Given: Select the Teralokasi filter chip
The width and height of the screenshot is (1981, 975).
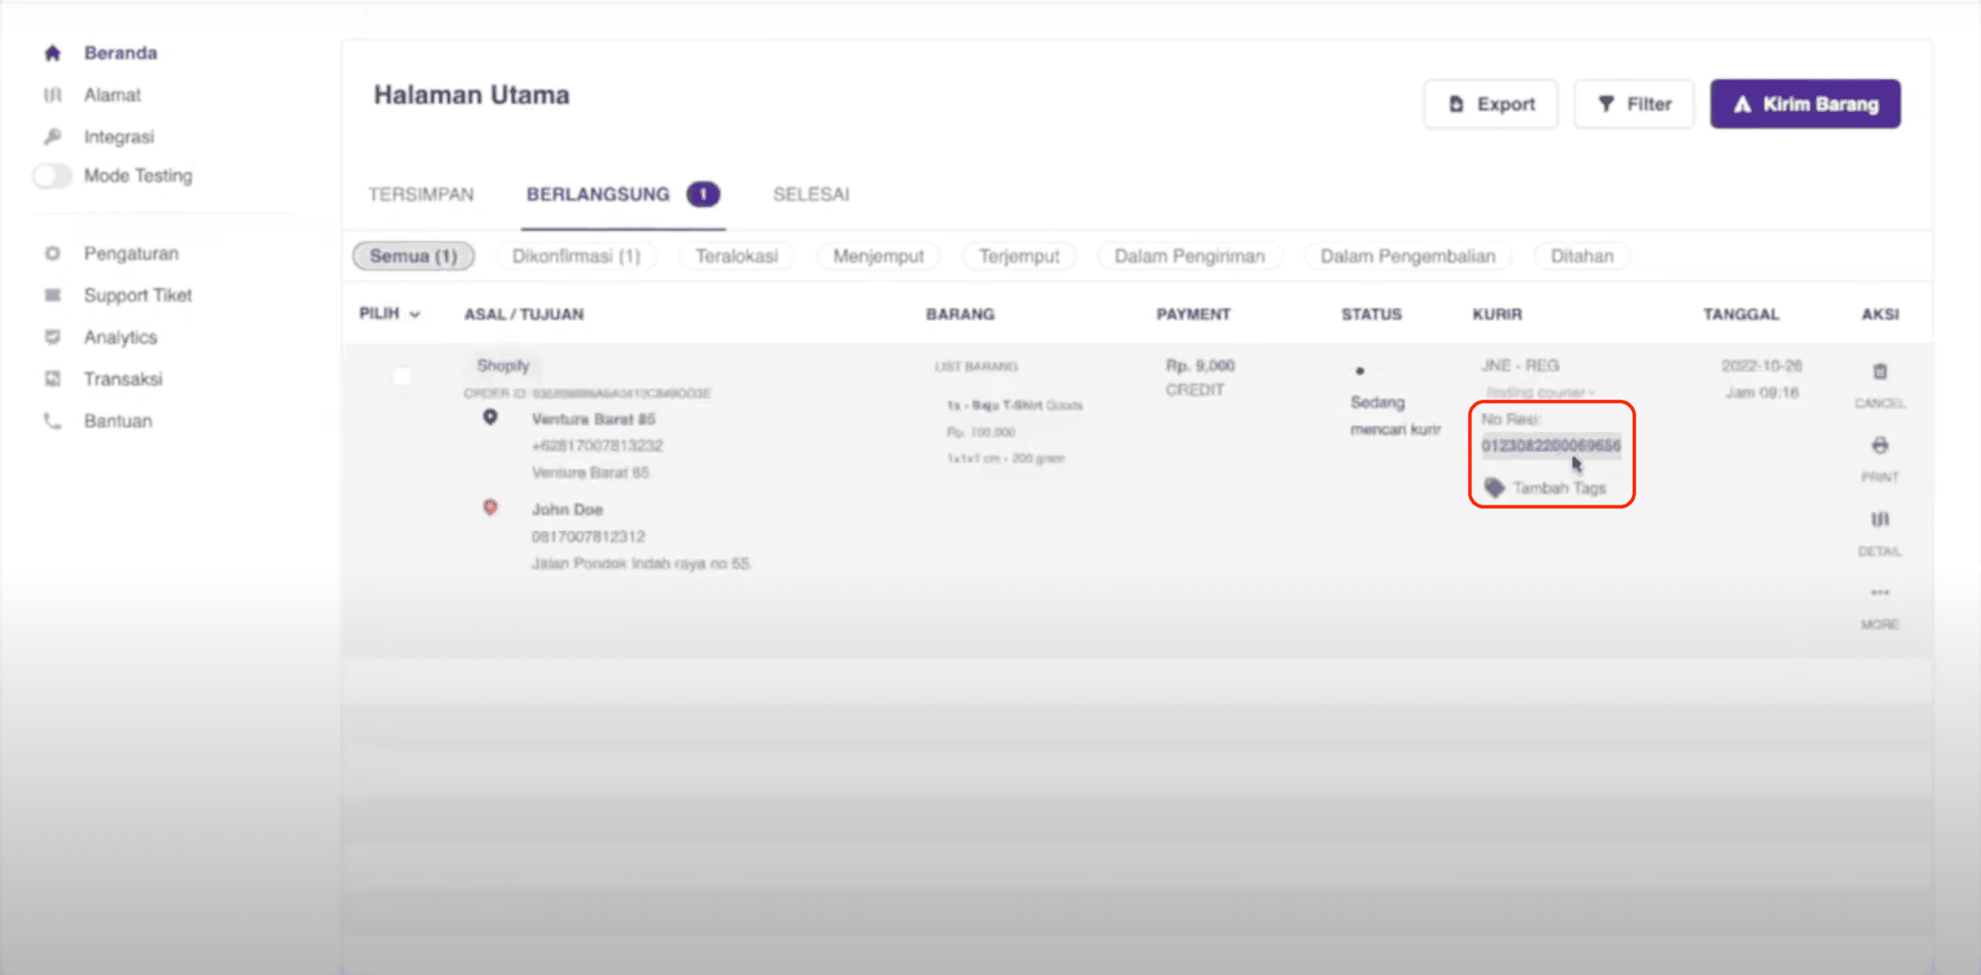Looking at the screenshot, I should click(x=736, y=256).
